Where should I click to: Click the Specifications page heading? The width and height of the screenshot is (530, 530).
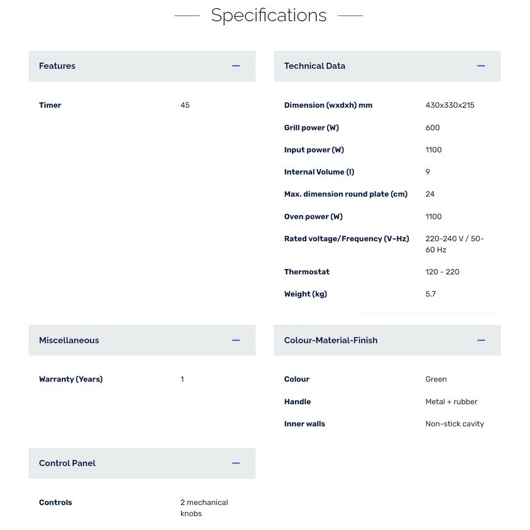tap(269, 15)
